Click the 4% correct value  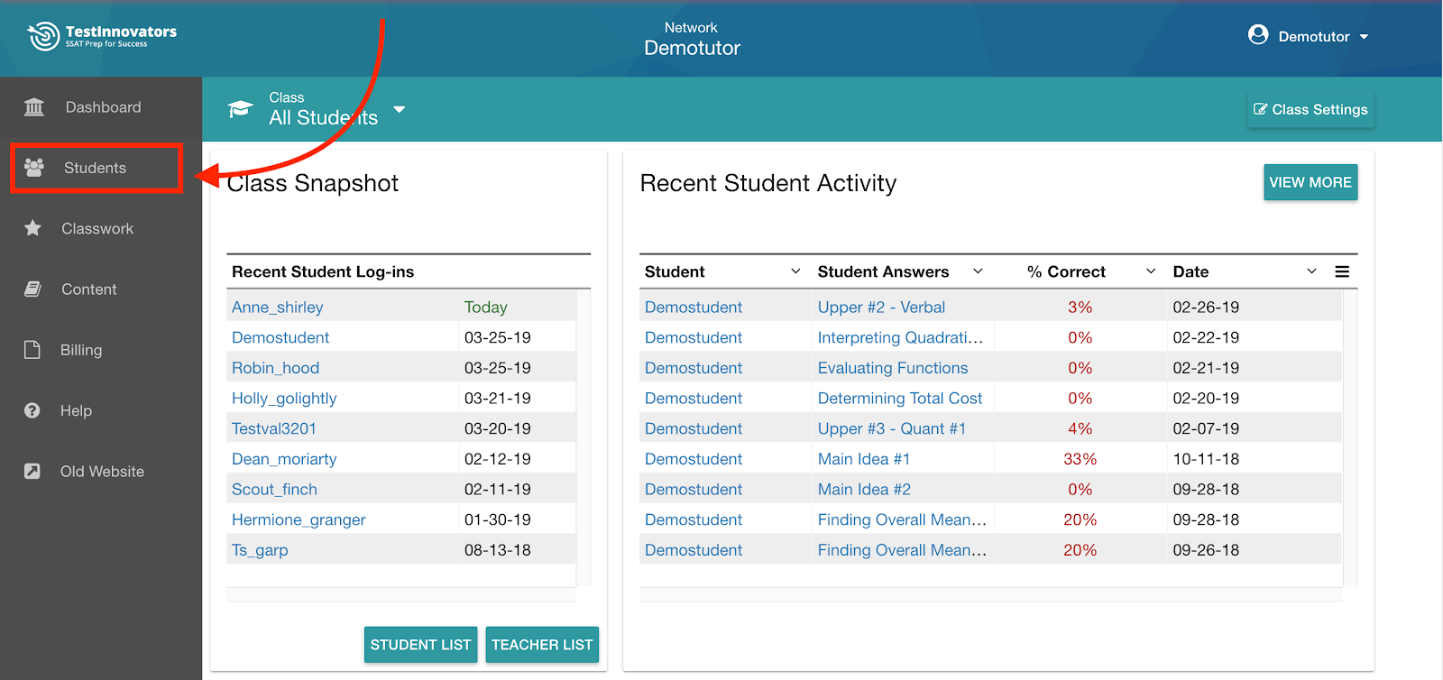point(1080,428)
